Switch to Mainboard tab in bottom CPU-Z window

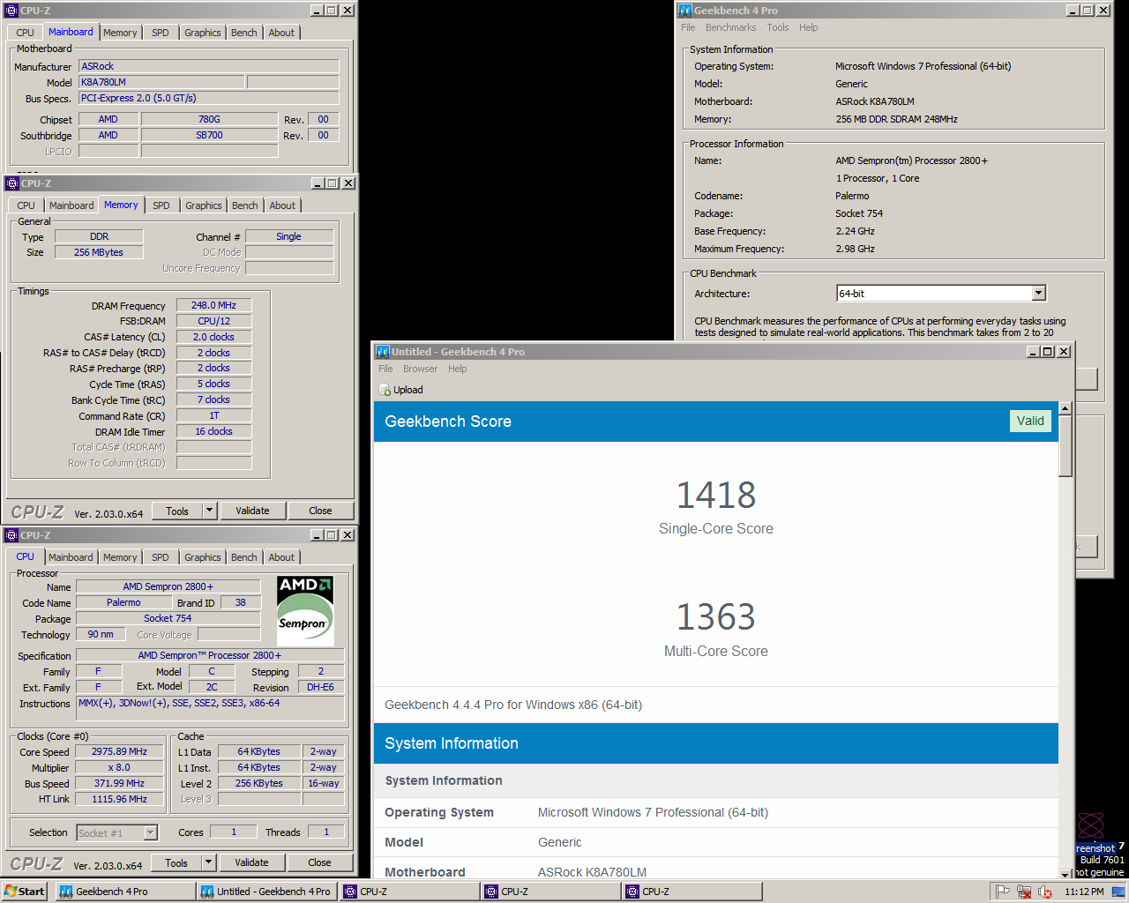point(71,557)
